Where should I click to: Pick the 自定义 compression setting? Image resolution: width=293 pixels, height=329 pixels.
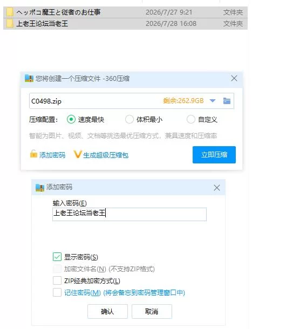pyautogui.click(x=191, y=119)
